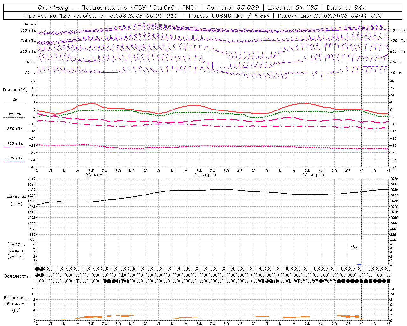The image size is (407, 326).
Task: Click the Конвективн. convective cloud label
Action: coord(16,298)
